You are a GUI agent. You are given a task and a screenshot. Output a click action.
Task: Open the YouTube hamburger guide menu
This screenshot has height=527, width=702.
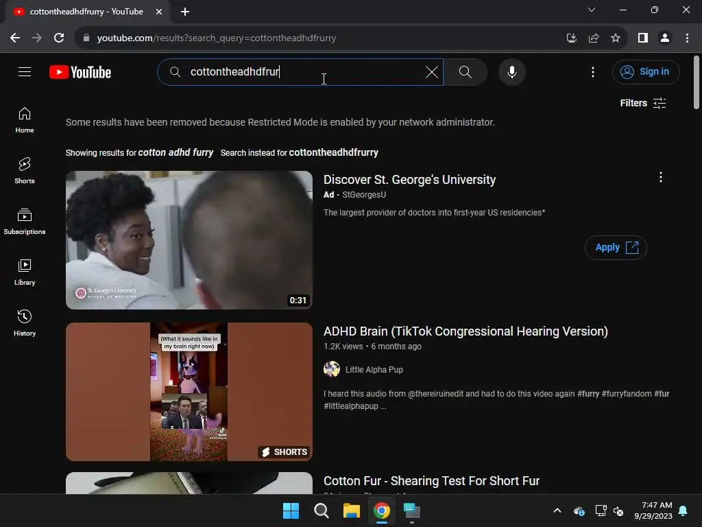click(x=25, y=71)
